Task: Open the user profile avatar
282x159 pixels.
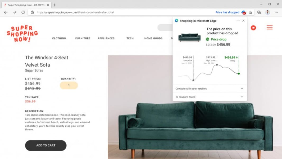Action: pyautogui.click(x=268, y=12)
